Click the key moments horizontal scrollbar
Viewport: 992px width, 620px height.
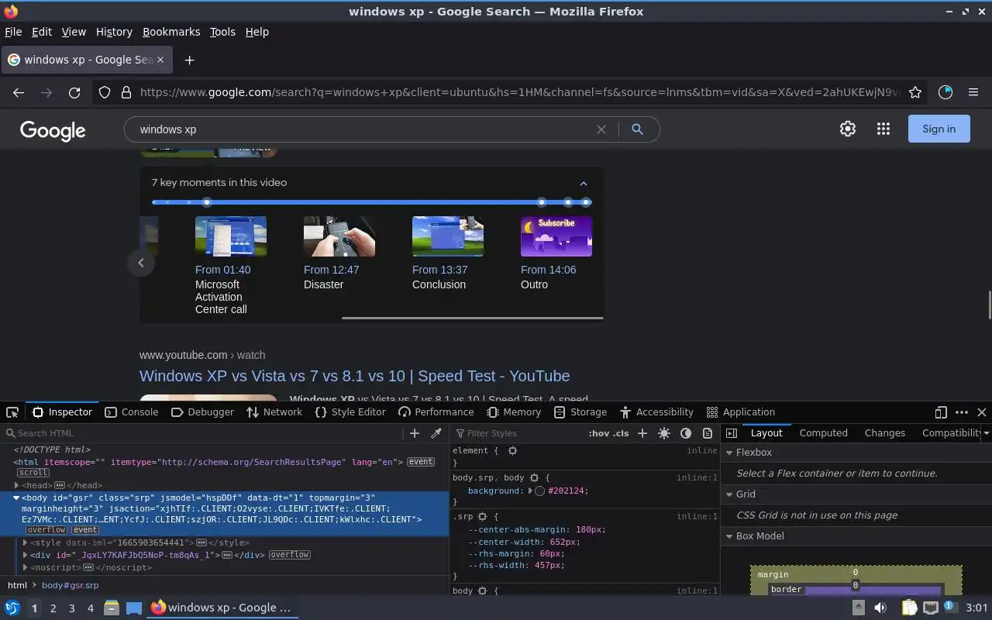(x=472, y=318)
